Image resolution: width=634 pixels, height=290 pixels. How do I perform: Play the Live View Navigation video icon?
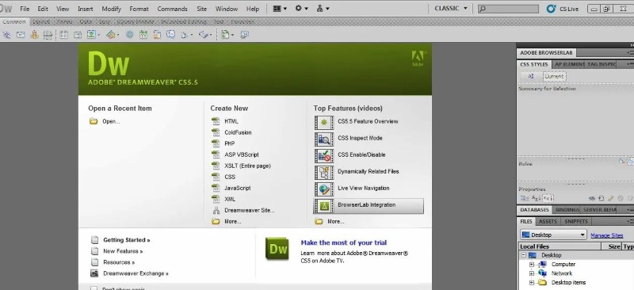(324, 189)
